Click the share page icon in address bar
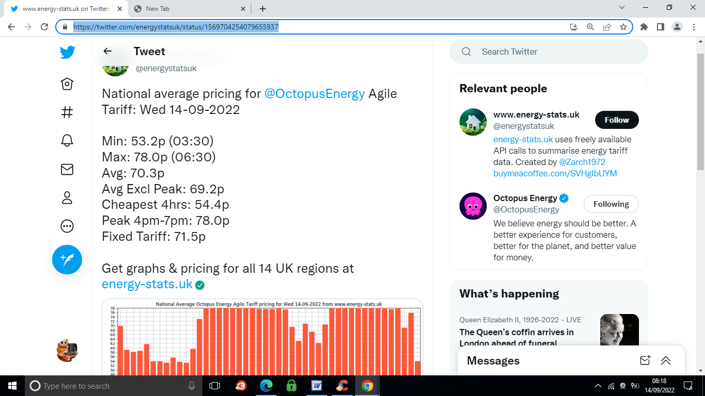Viewport: 705px width, 396px height. 607,27
